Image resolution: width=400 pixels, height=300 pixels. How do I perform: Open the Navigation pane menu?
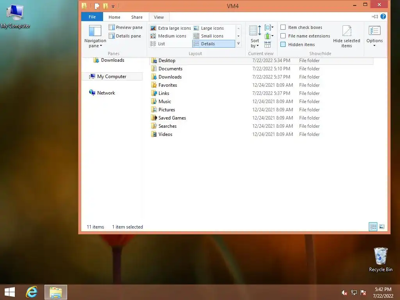(95, 36)
